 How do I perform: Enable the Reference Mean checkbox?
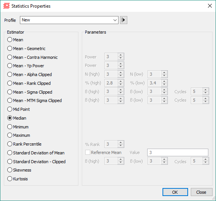88,152
